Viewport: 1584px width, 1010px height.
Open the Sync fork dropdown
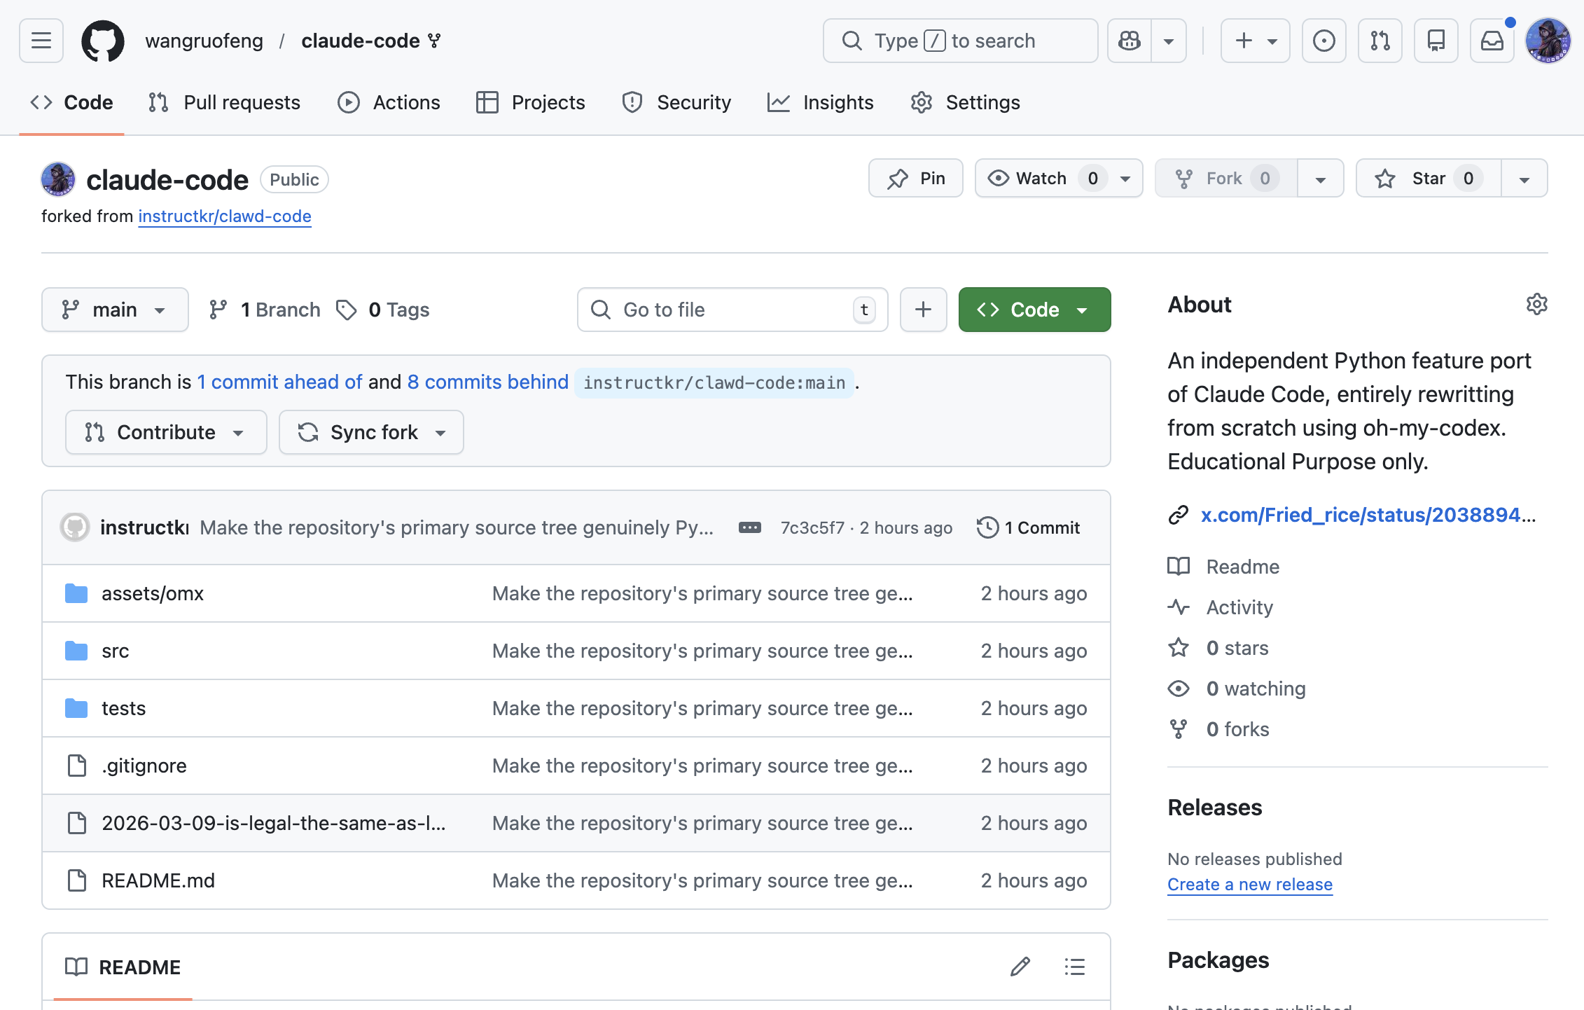[x=371, y=432]
